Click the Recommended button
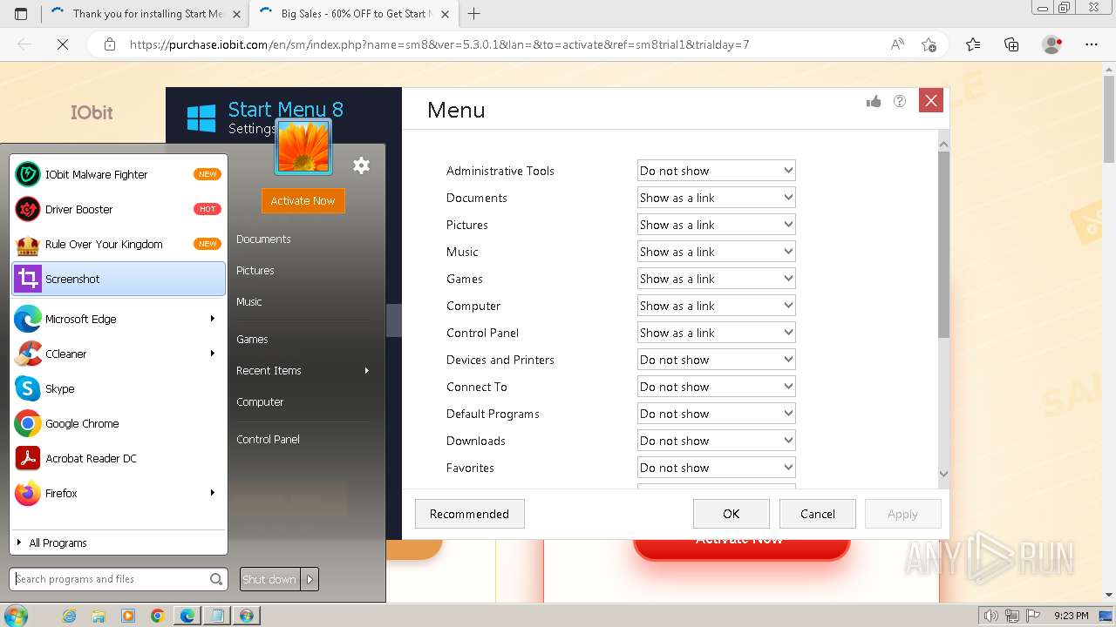Image resolution: width=1116 pixels, height=627 pixels. coord(469,514)
